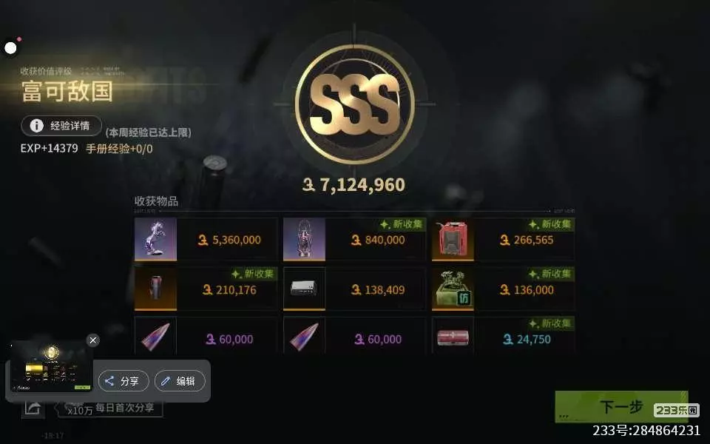Click the 下一步 next step button
Screen dimensions: 710x444
(621, 406)
